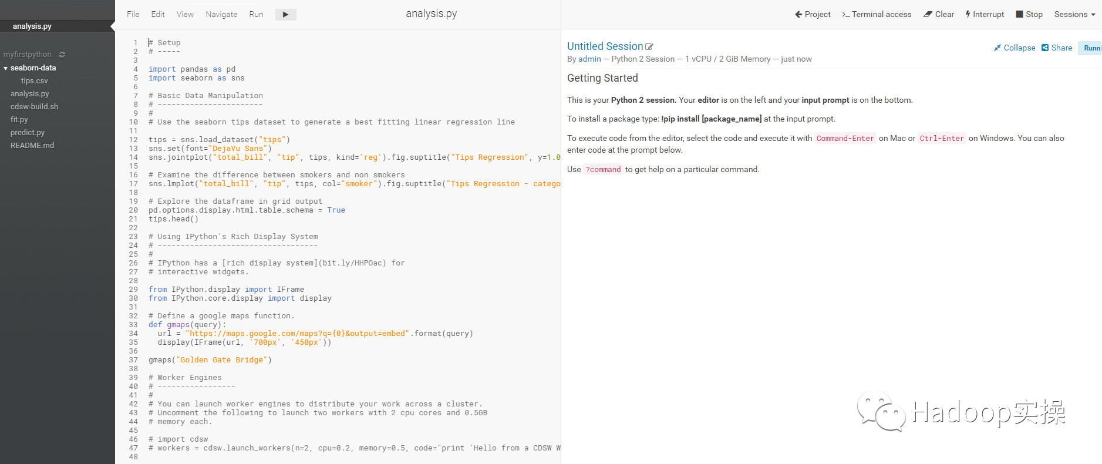Share the current session

1056,48
